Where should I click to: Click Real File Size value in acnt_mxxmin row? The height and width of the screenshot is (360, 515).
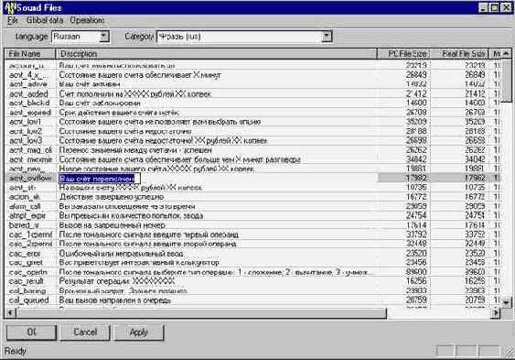(x=475, y=159)
